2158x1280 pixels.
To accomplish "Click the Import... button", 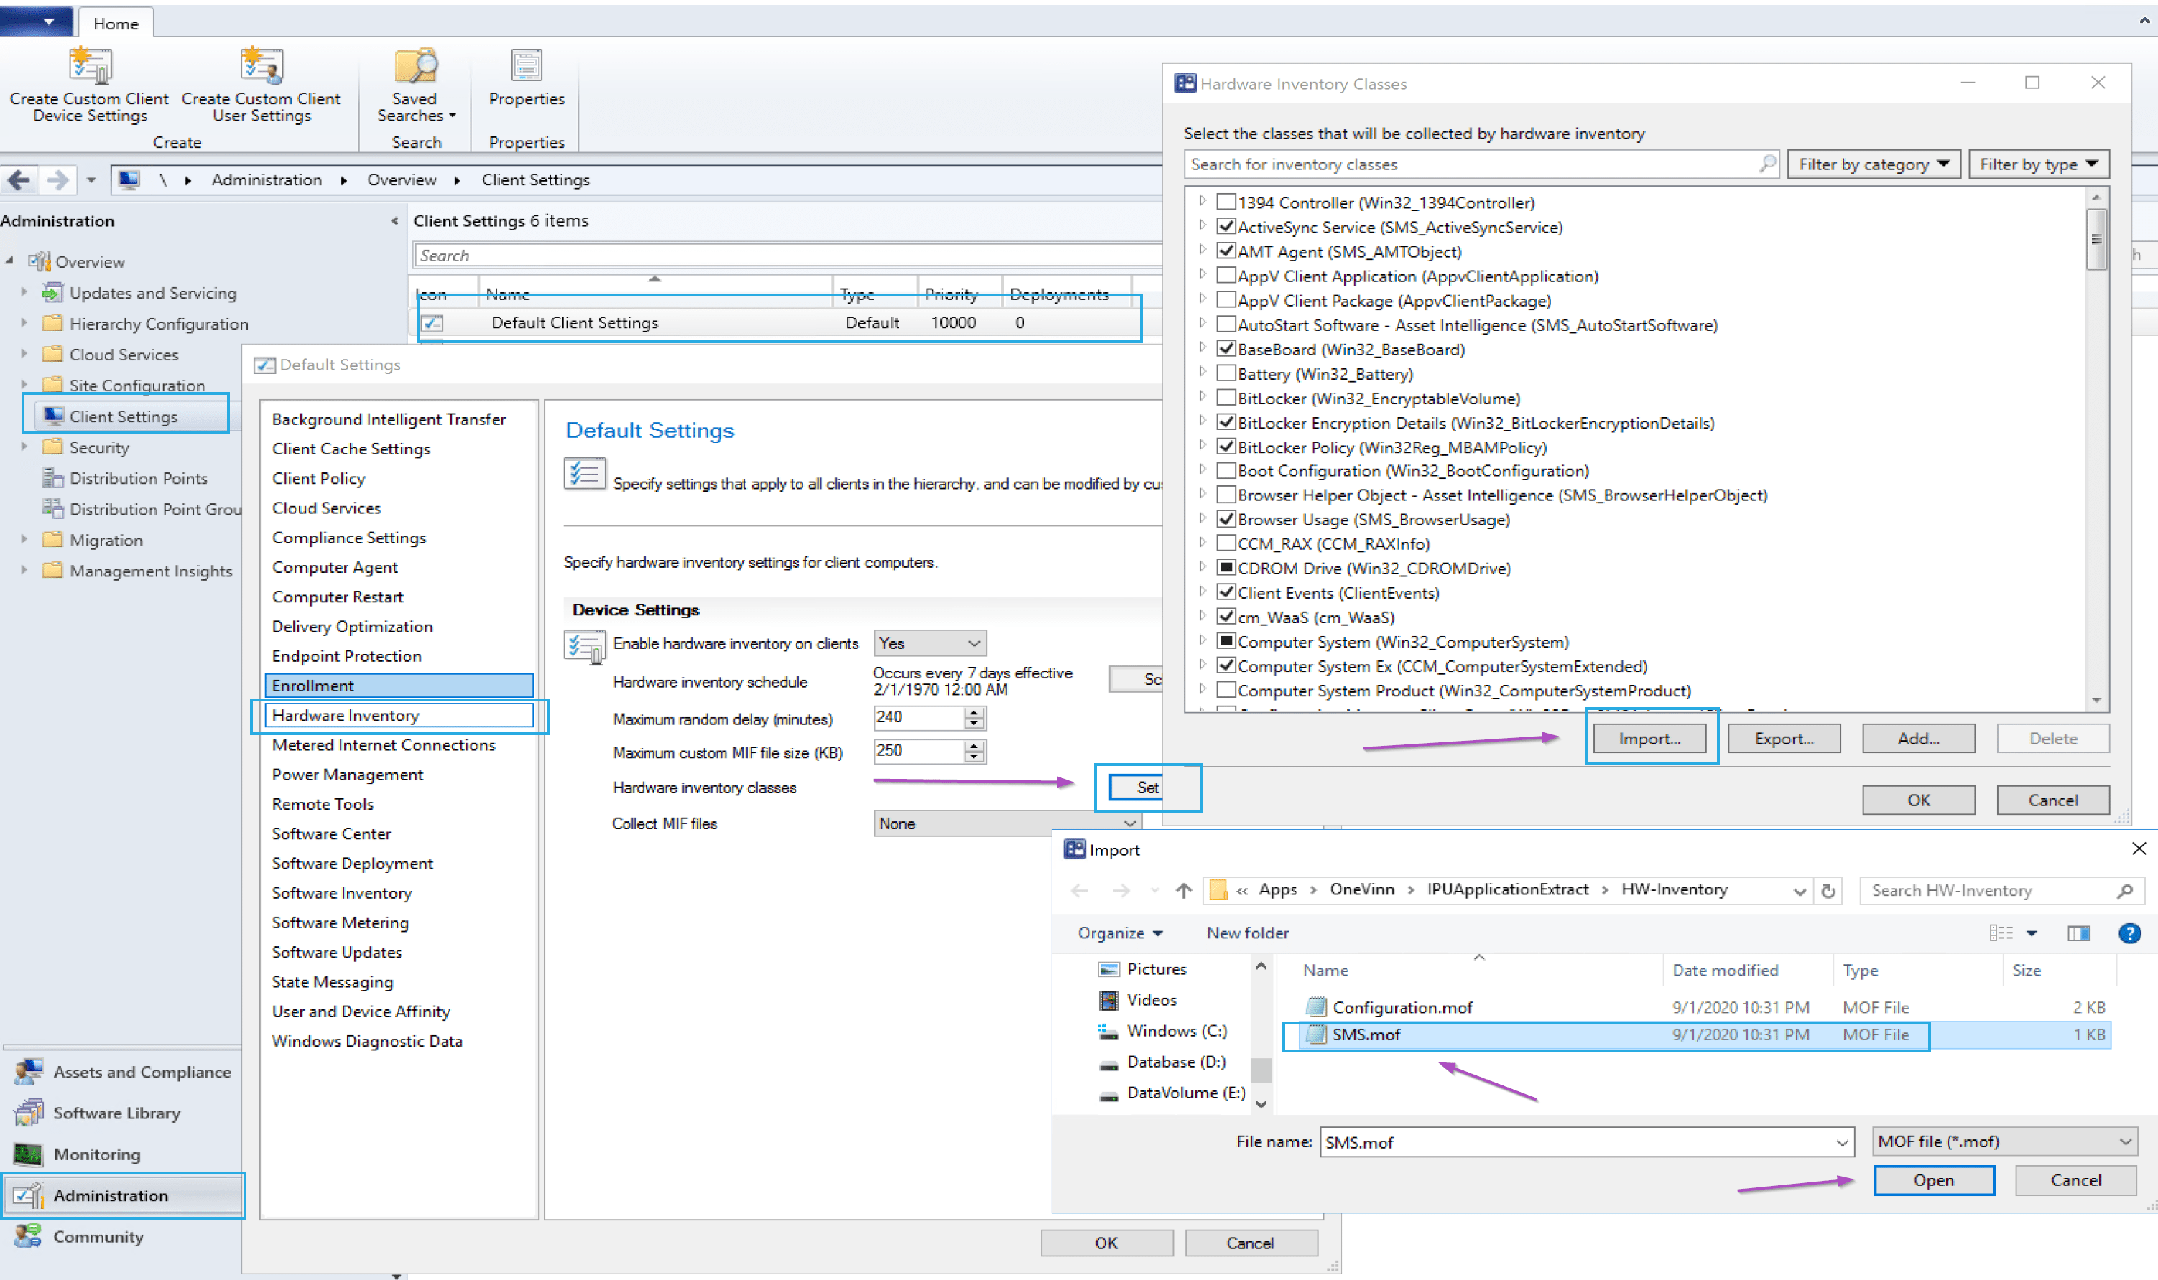I will point(1649,738).
